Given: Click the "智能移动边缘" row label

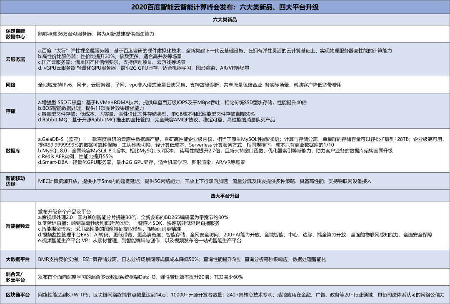Looking at the screenshot, I should (x=15, y=181).
